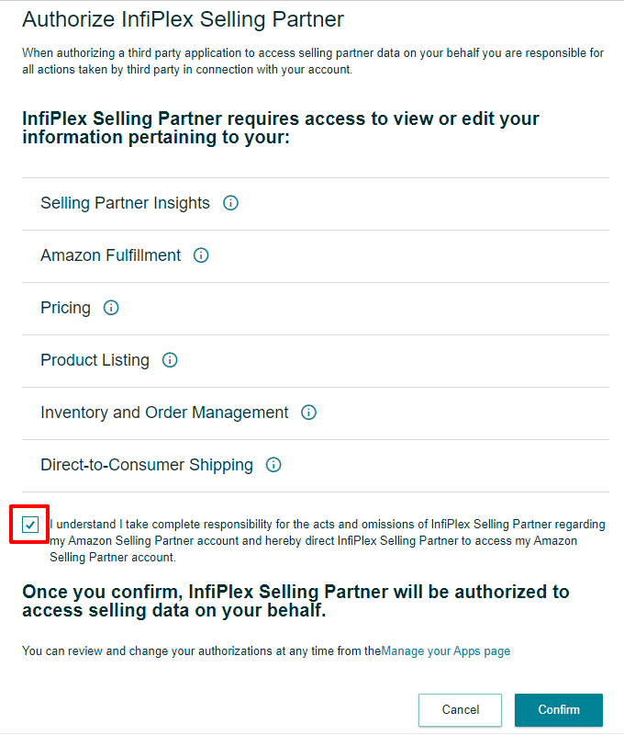Screen dimensions: 624x735
Task: Expand the Direct-to-Consumer Shipping section
Action: click(147, 465)
